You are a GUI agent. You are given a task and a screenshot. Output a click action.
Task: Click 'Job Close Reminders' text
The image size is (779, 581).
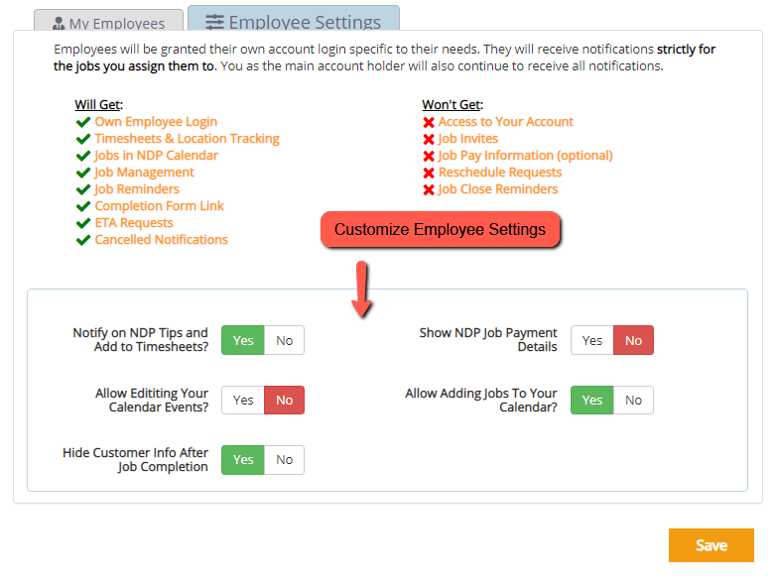pyautogui.click(x=498, y=189)
